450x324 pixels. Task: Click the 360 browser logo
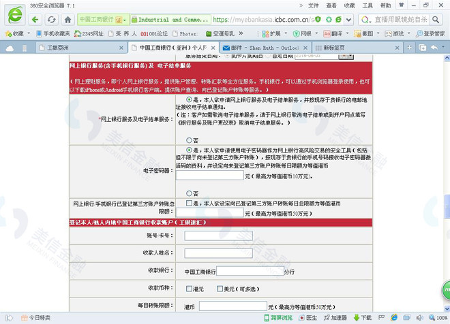tap(15, 14)
